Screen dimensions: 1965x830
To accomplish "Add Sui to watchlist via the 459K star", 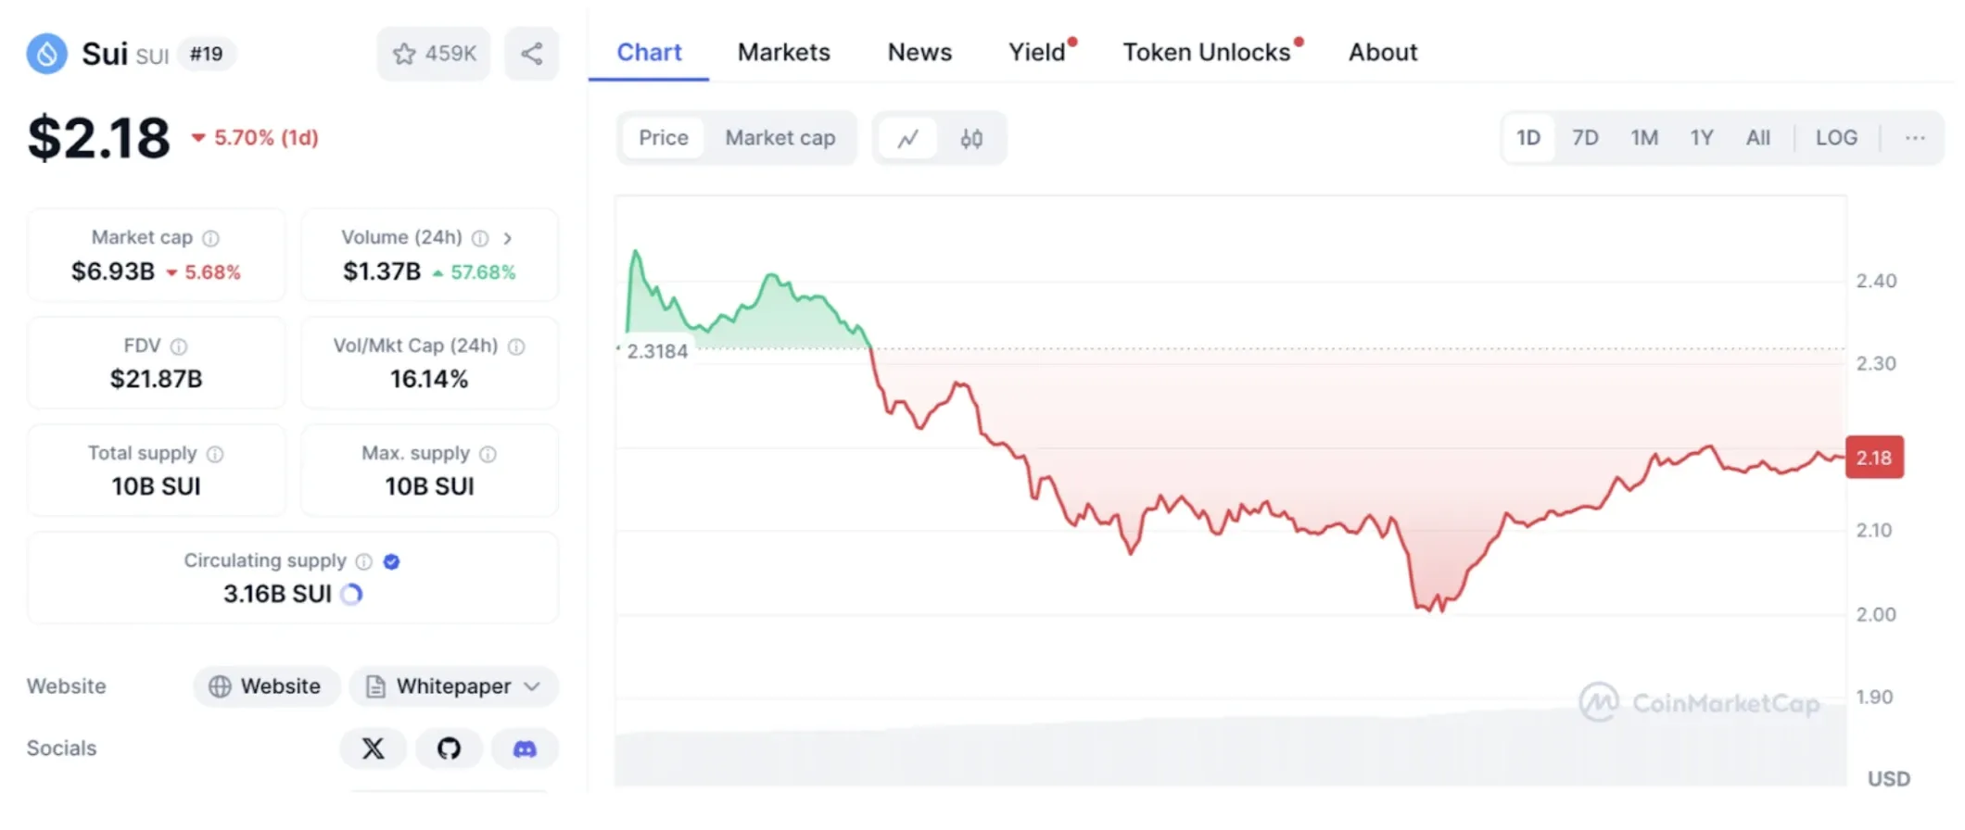I will click(x=434, y=54).
